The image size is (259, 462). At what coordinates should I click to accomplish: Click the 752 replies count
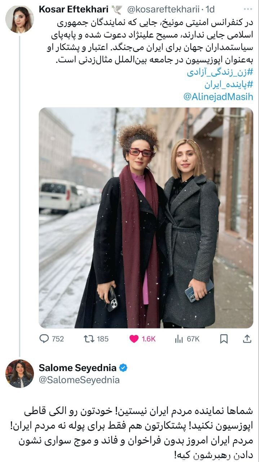tap(58, 339)
